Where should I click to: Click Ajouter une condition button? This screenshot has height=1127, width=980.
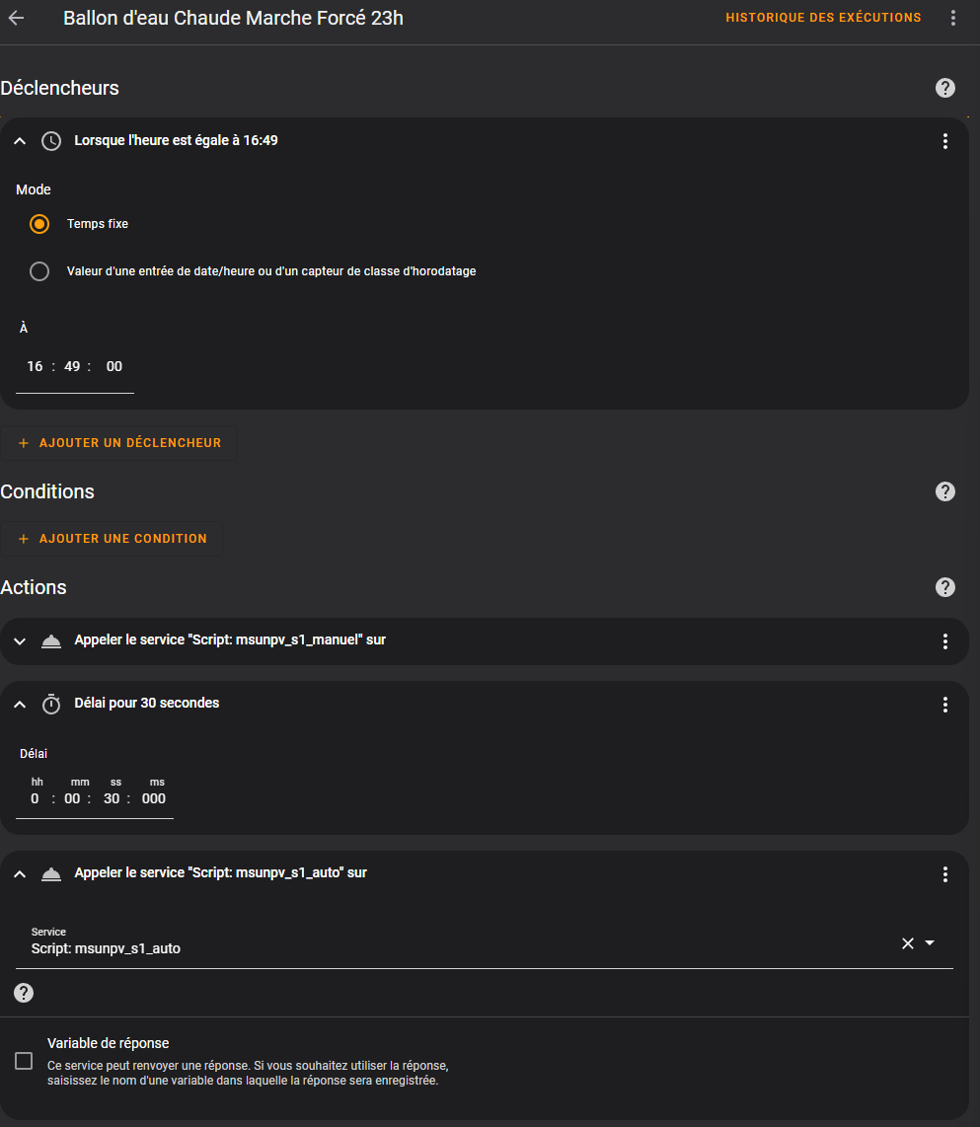pos(112,539)
